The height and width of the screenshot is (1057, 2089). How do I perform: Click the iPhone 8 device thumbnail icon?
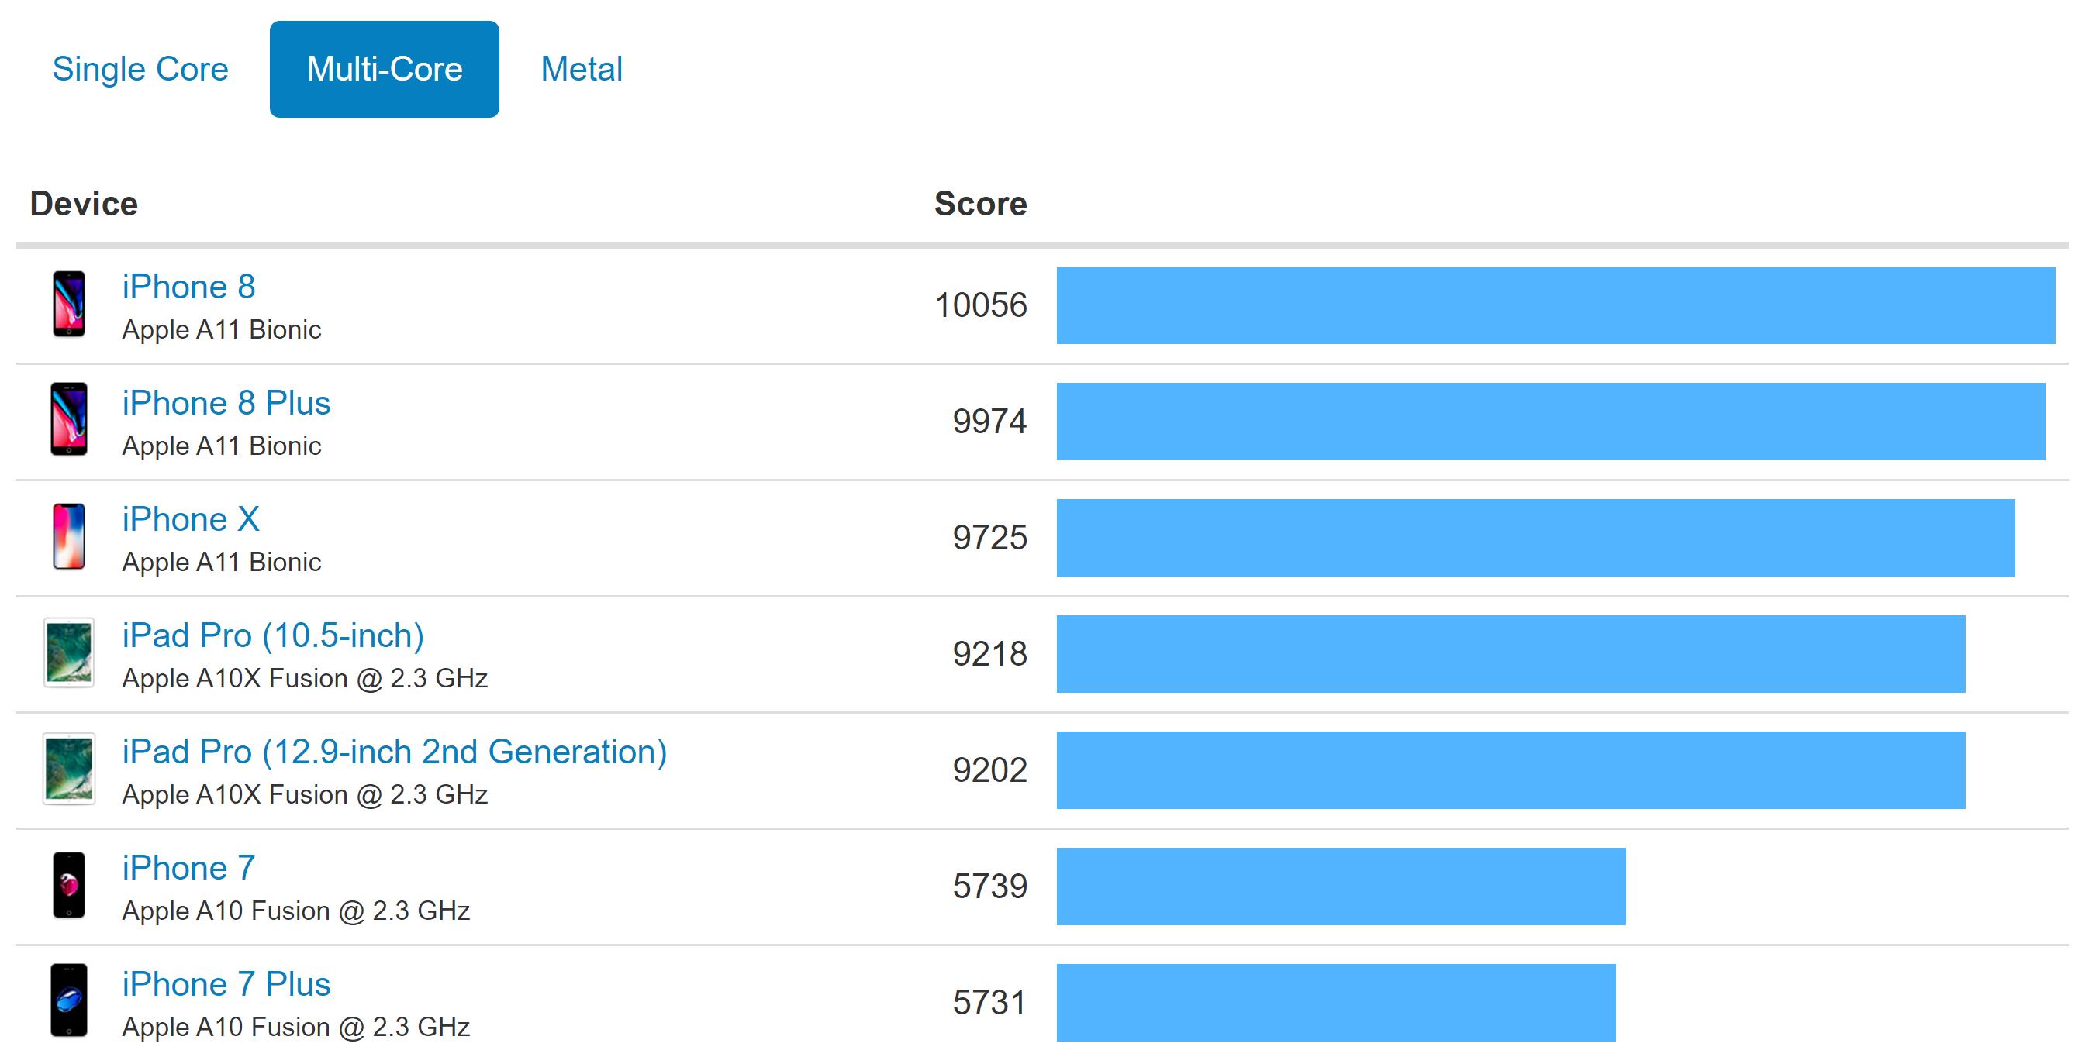[x=69, y=304]
